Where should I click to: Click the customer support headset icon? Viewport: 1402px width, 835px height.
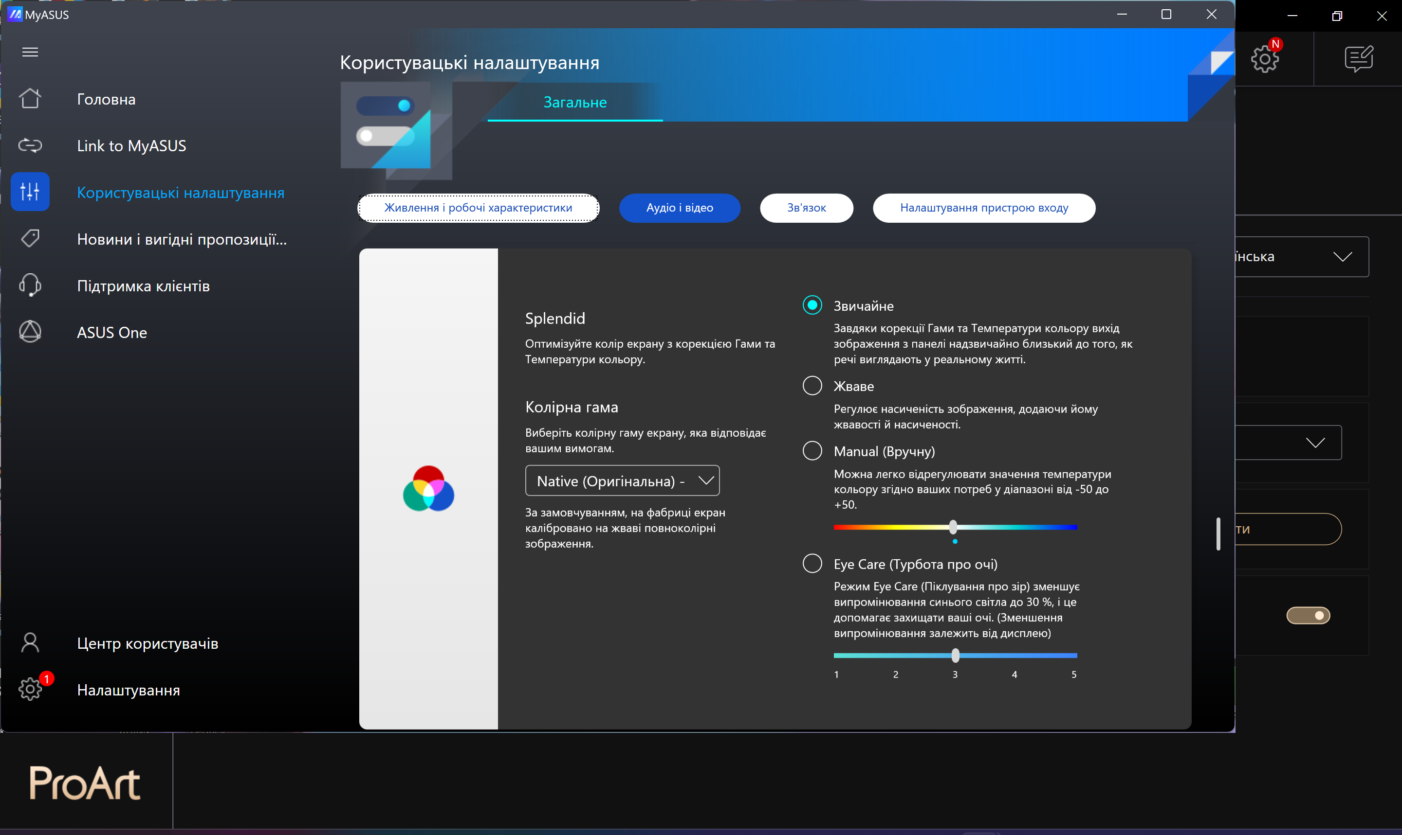coord(30,285)
